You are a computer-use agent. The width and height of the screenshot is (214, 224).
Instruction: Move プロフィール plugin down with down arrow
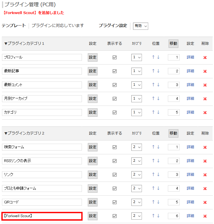click(x=158, y=57)
